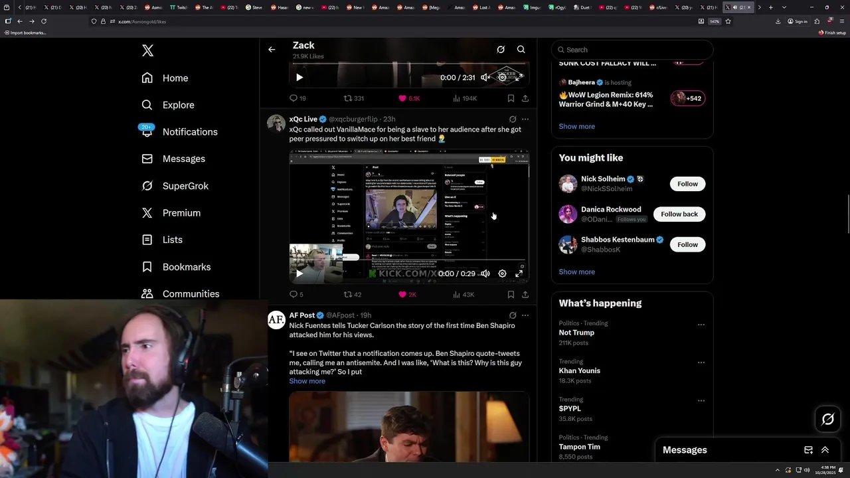The width and height of the screenshot is (850, 478).
Task: Open the floating Grok button
Action: click(x=827, y=419)
